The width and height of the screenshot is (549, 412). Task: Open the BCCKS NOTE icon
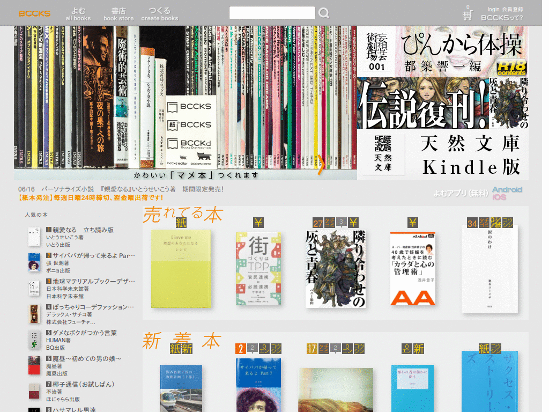click(201, 159)
